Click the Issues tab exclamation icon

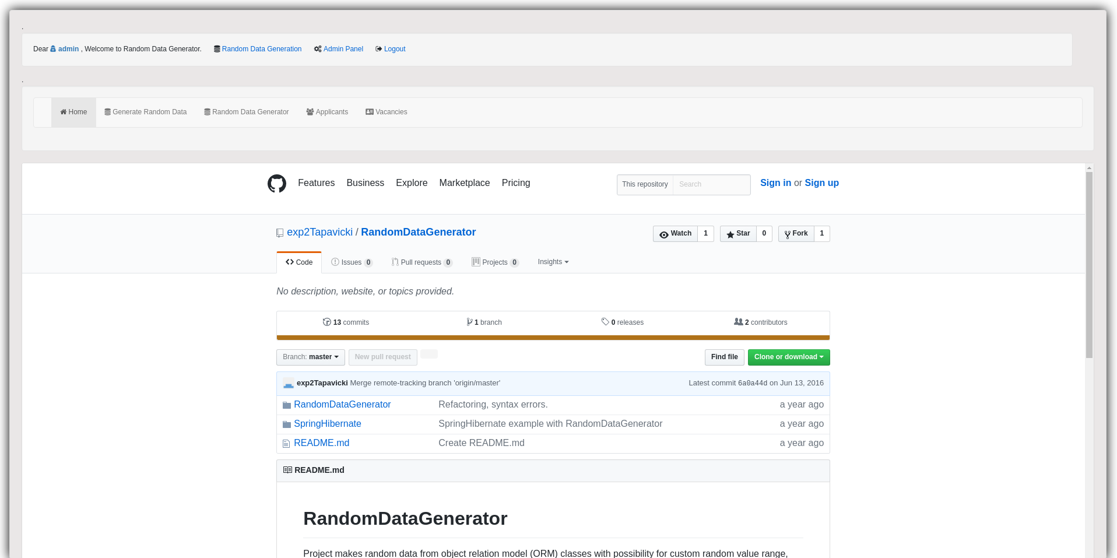(335, 262)
